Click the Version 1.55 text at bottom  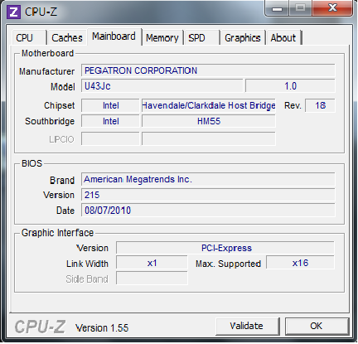[102, 328]
